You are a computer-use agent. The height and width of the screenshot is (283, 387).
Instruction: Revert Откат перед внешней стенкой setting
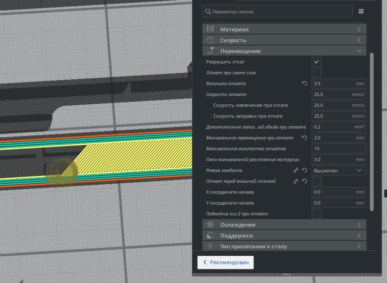[x=305, y=181]
